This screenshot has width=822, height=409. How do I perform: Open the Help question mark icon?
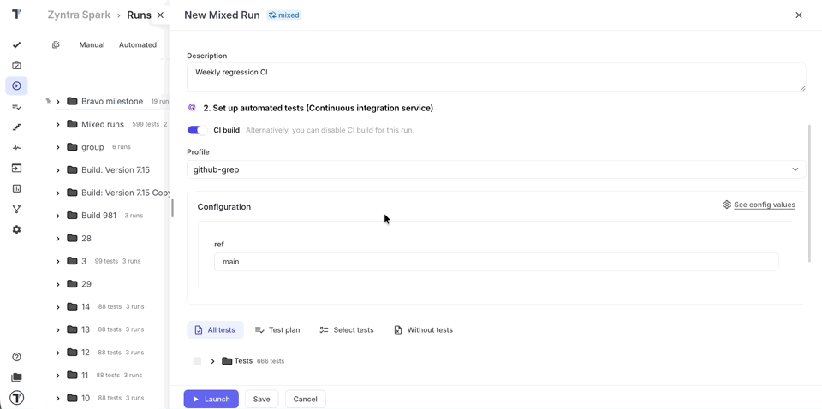tap(16, 357)
